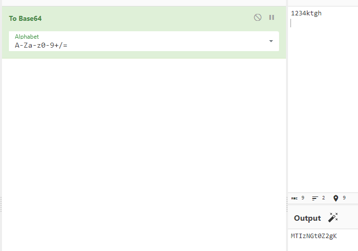Click the magic wand icon beside Output
Screen dimensions: 358x251
coord(333,217)
